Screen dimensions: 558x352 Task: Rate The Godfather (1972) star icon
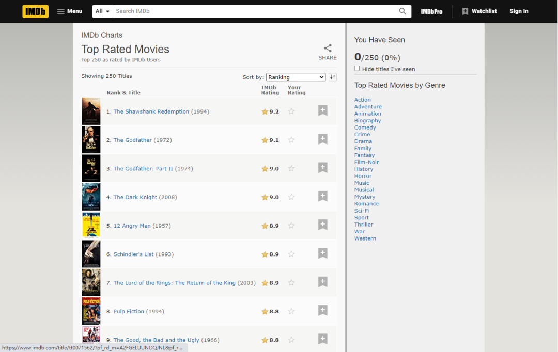(x=291, y=140)
